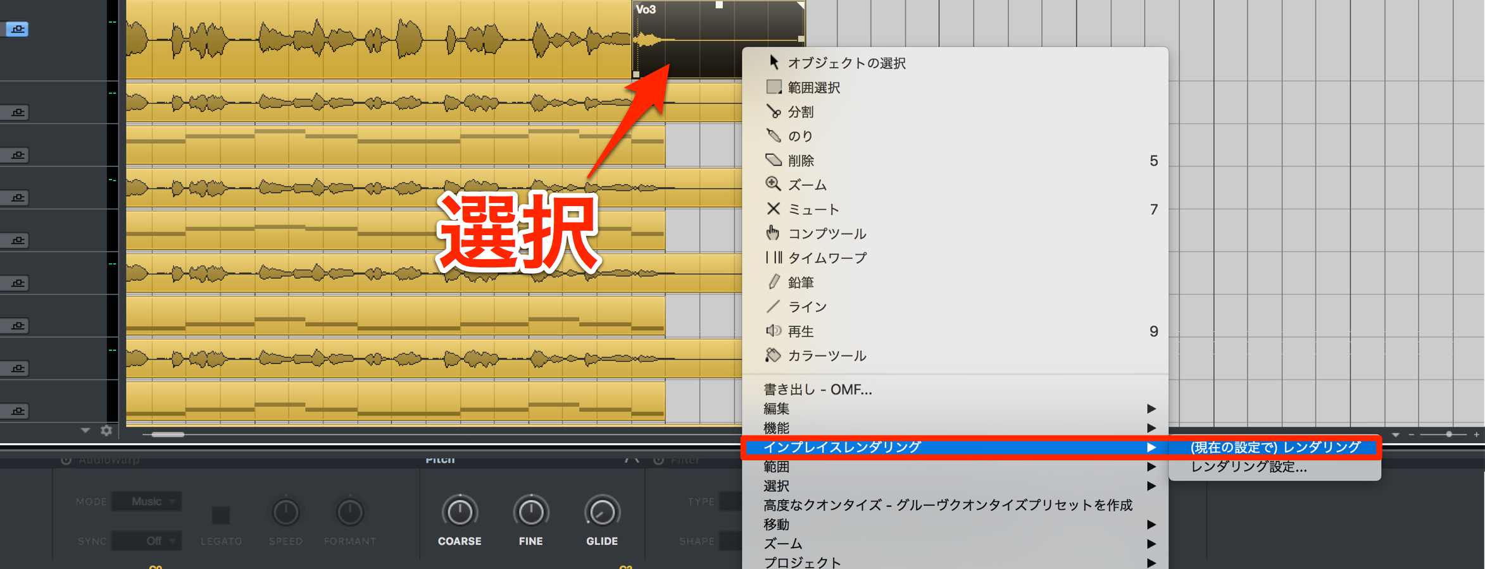Expand the プロジェクト submenu
The width and height of the screenshot is (1485, 569).
956,562
